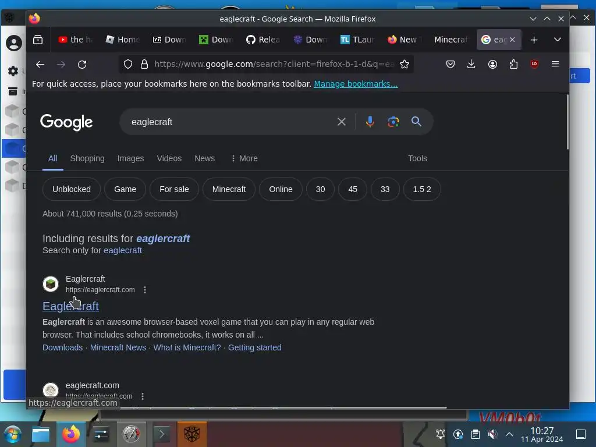The height and width of the screenshot is (447, 596).
Task: Focus the Google search box
Action: point(230,122)
